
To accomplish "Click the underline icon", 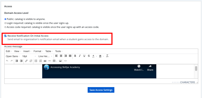I will [x=84, y=56].
